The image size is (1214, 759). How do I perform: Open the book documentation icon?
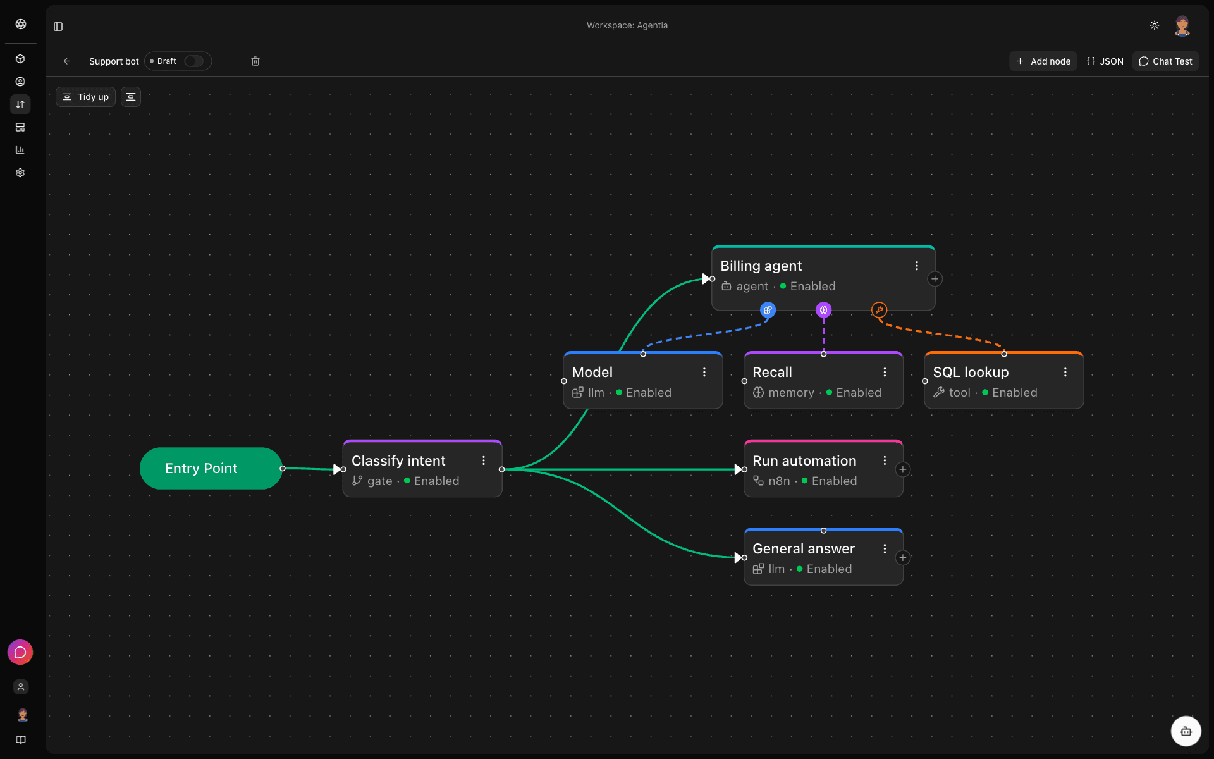coord(21,740)
